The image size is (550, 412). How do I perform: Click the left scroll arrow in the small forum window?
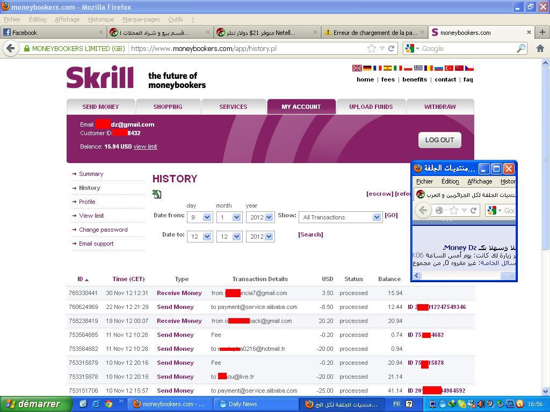coord(417,276)
